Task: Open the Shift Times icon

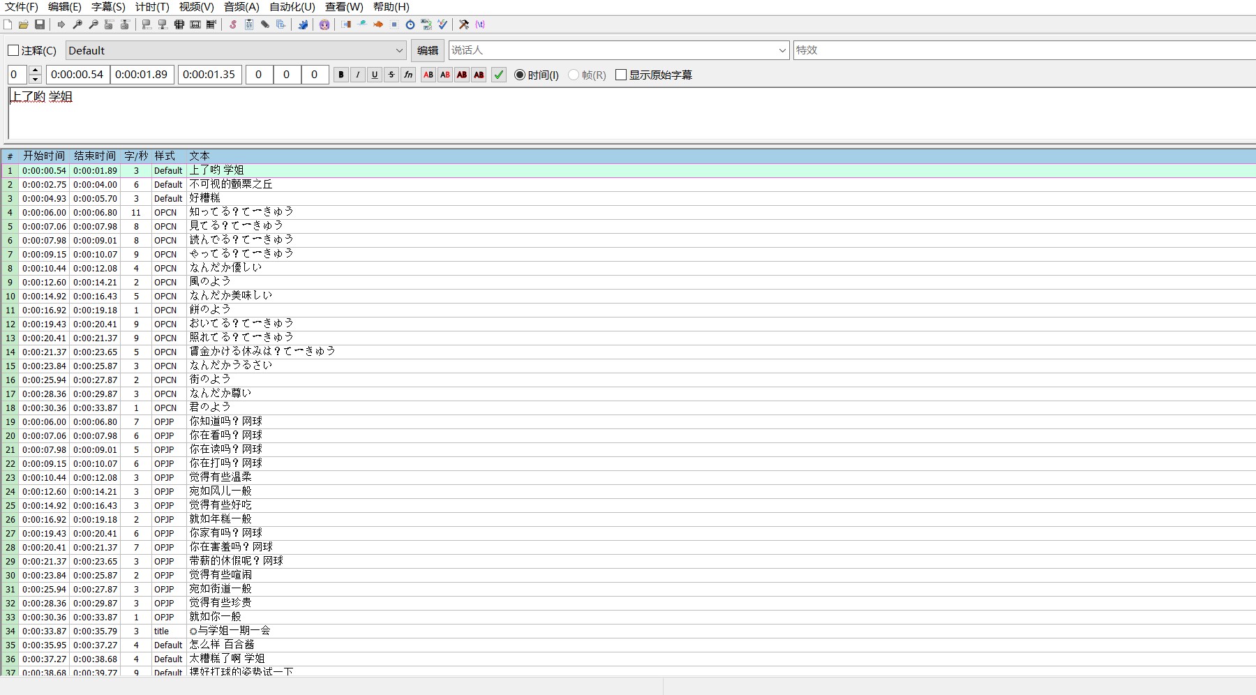Action: (346, 24)
